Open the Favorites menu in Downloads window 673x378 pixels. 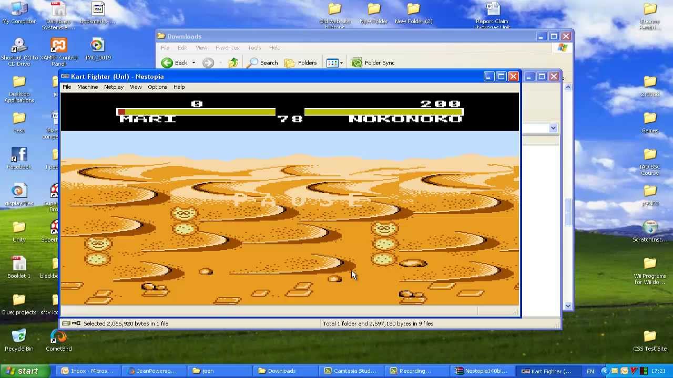[227, 48]
